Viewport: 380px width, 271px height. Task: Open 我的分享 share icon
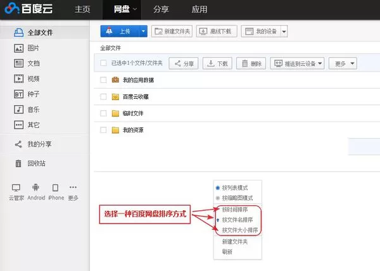coord(18,144)
